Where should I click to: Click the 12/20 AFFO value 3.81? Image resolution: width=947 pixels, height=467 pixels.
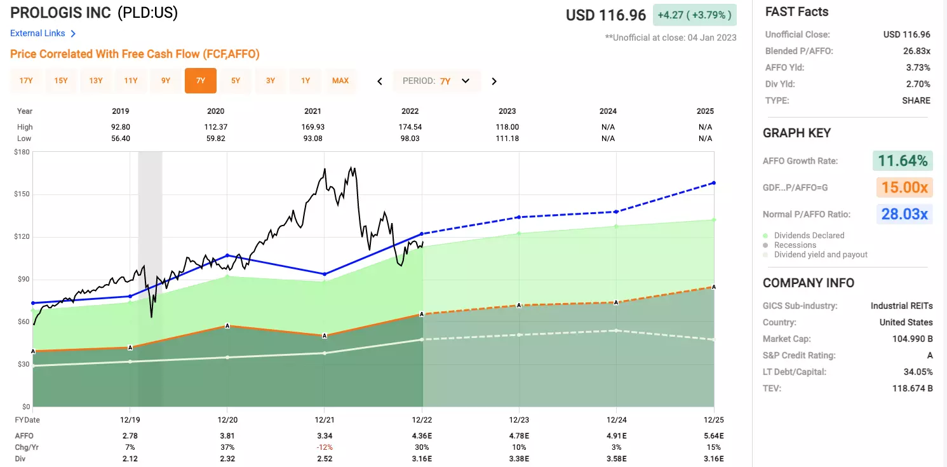pos(227,436)
